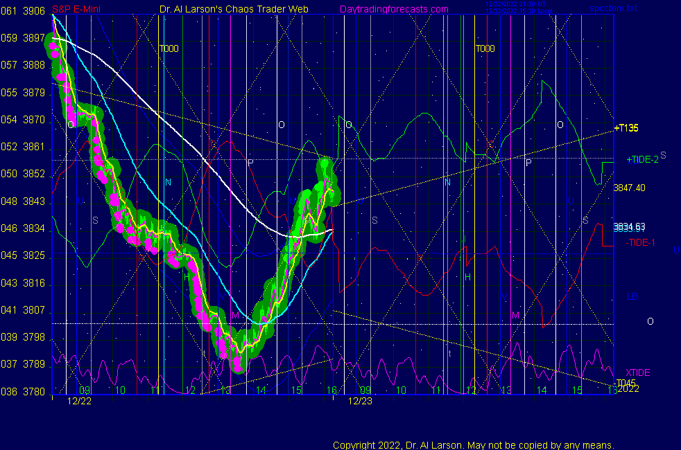681x450 pixels.
Task: Select the -TIDE-1 red legend label
Action: point(640,242)
